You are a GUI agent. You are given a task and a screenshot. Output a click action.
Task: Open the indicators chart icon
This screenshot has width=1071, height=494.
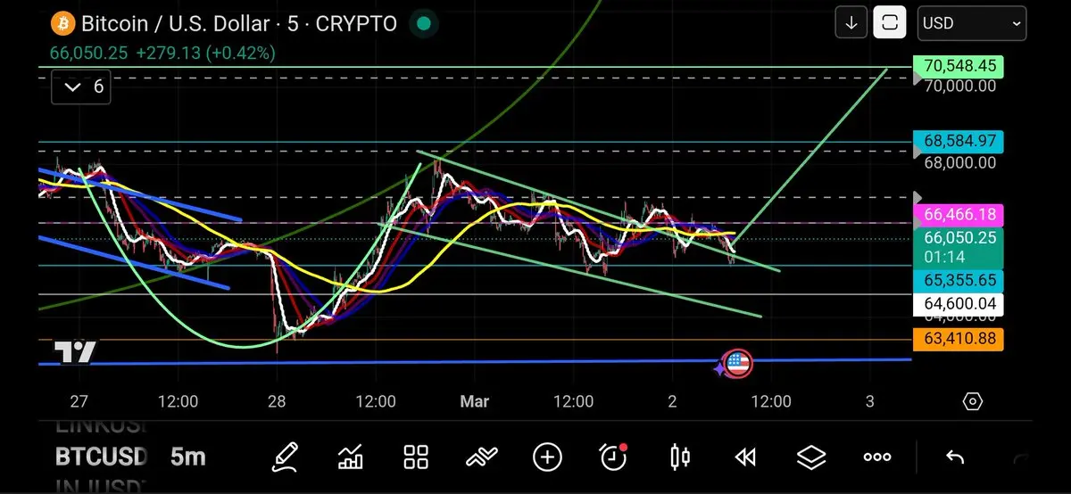pyautogui.click(x=350, y=457)
